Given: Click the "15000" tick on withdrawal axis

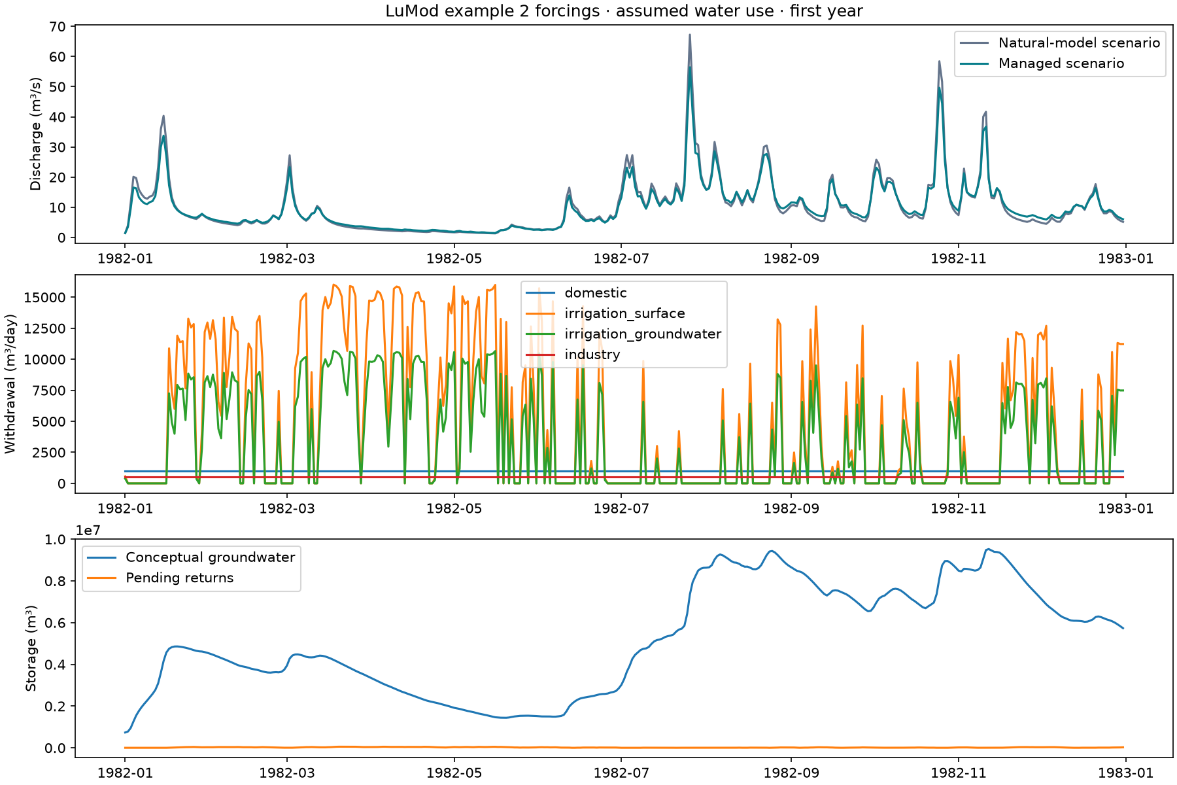Looking at the screenshot, I should (x=44, y=298).
